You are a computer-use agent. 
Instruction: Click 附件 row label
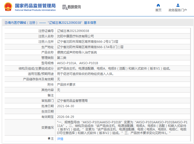coord(51,85)
